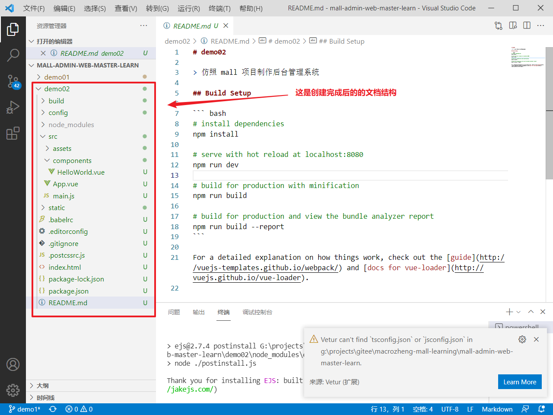Open the Extensions view
553x415 pixels.
[x=13, y=134]
